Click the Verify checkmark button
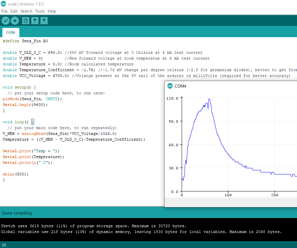Screen dimensions: 297x248 (5, 21)
